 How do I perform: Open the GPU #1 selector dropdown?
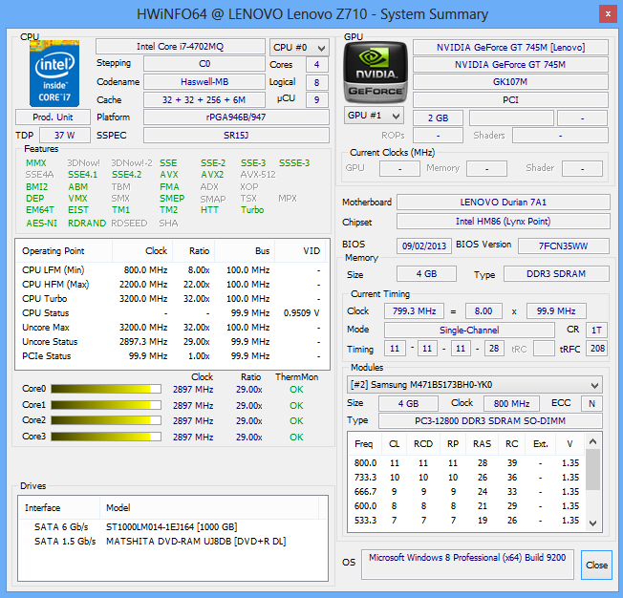(x=374, y=116)
